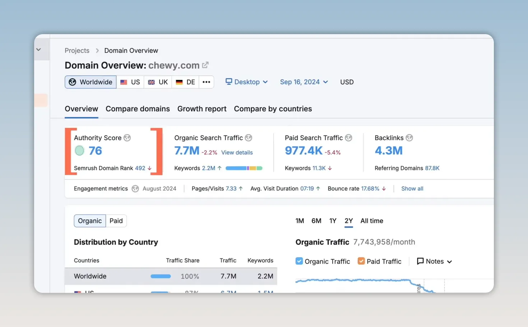
Task: Click globe icon beside Backlinks
Action: coord(409,138)
